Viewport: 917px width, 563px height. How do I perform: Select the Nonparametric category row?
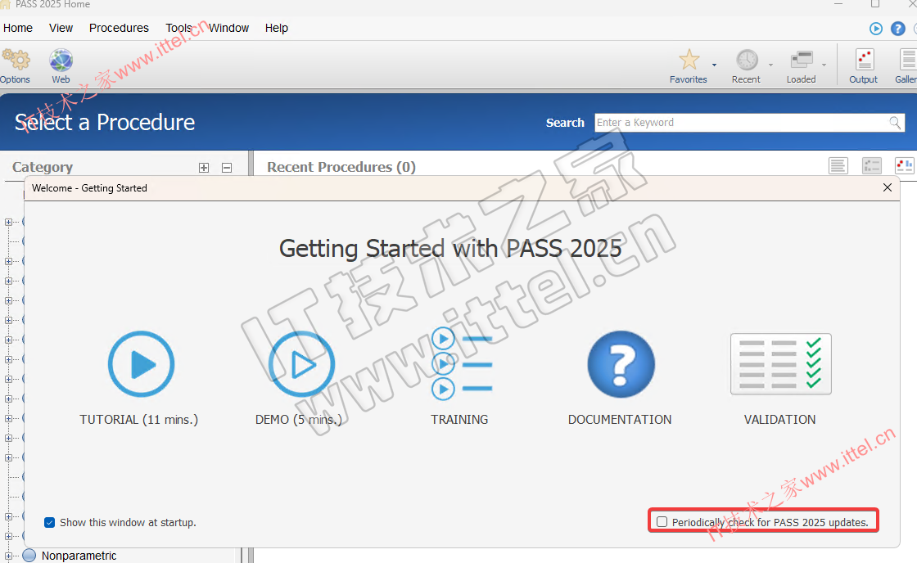(x=79, y=556)
